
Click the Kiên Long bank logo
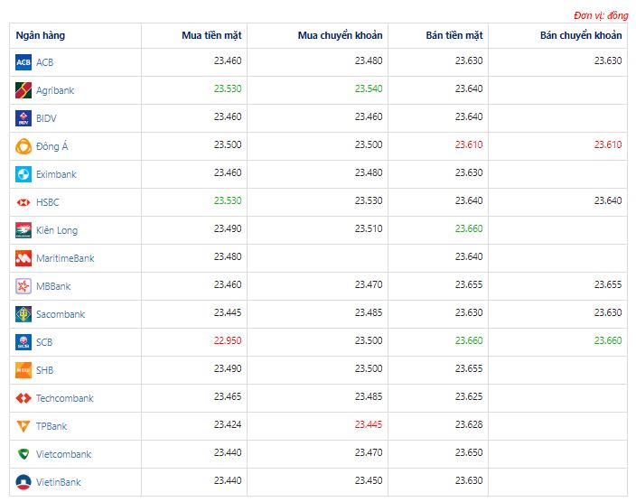click(23, 230)
